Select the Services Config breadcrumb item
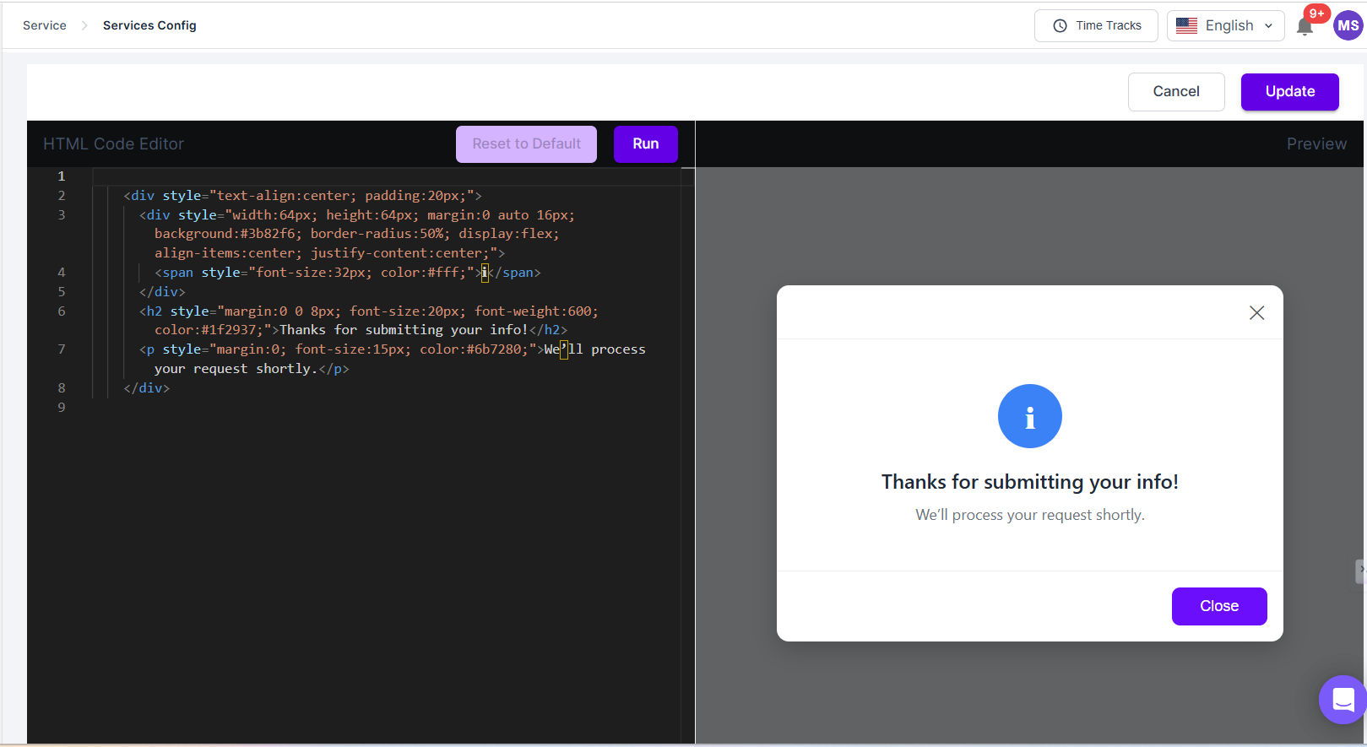Image resolution: width=1367 pixels, height=747 pixels. [149, 25]
